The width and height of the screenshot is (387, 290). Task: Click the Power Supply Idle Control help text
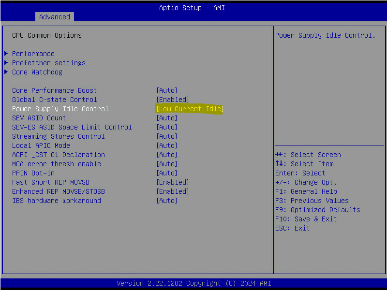tap(325, 35)
